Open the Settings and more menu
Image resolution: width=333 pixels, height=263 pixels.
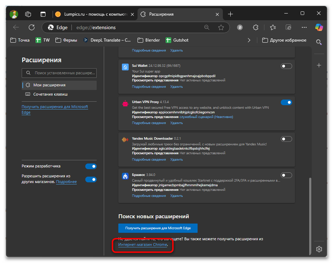click(304, 27)
